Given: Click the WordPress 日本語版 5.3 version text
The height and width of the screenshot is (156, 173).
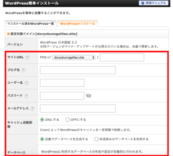Looking at the screenshot, I should point(58,42).
